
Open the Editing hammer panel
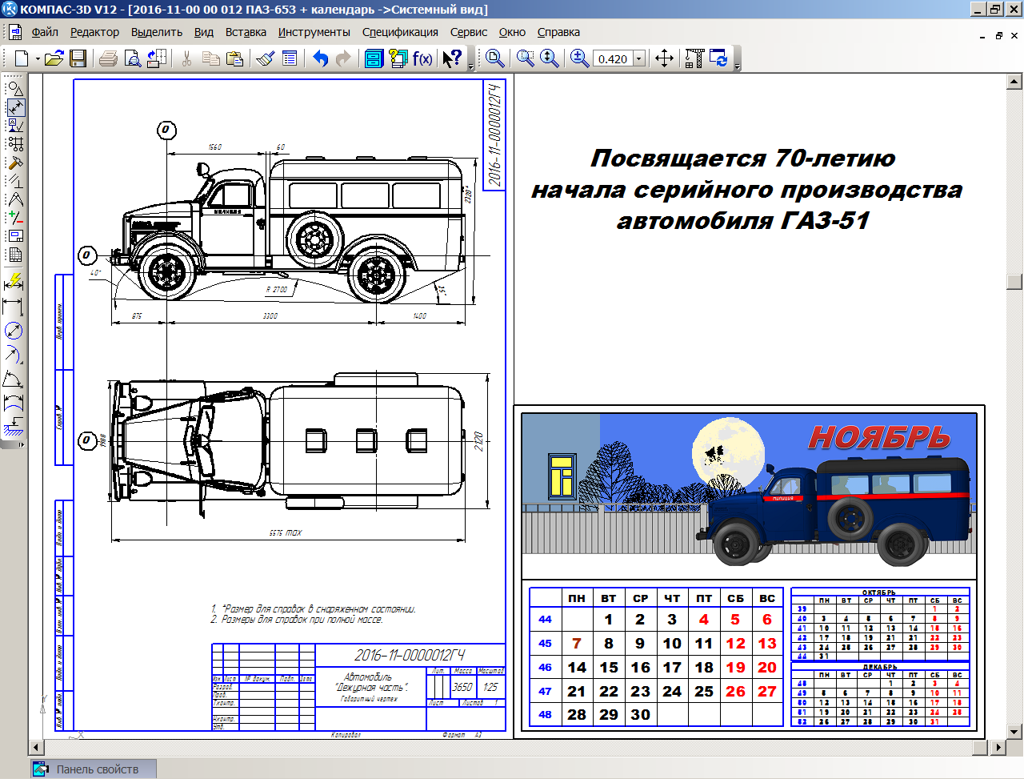coord(15,163)
